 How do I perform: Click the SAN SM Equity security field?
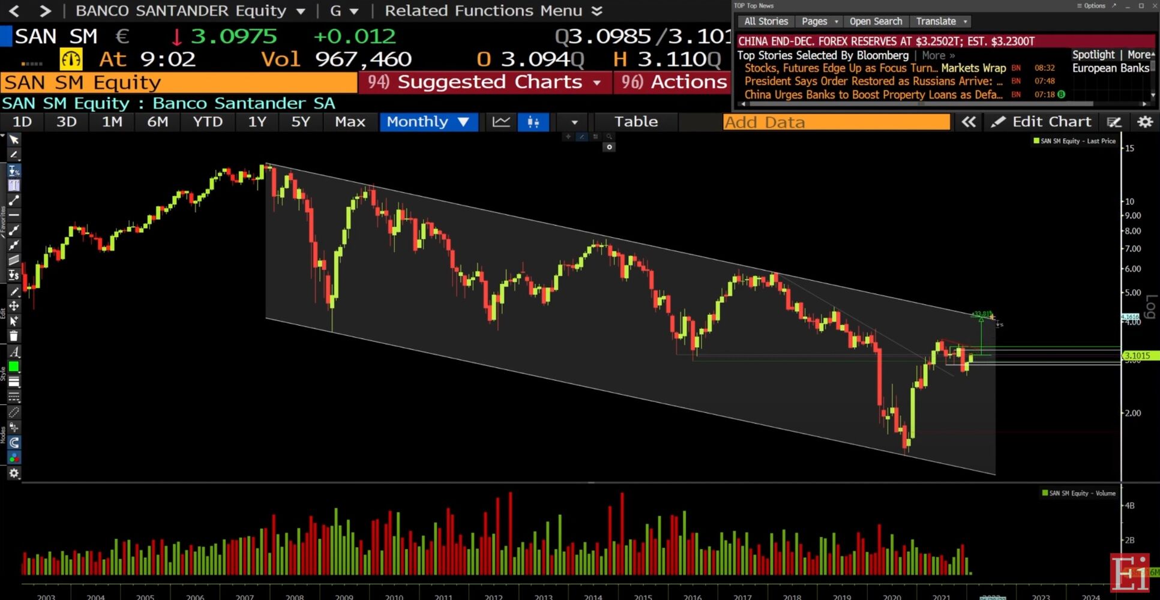click(178, 82)
